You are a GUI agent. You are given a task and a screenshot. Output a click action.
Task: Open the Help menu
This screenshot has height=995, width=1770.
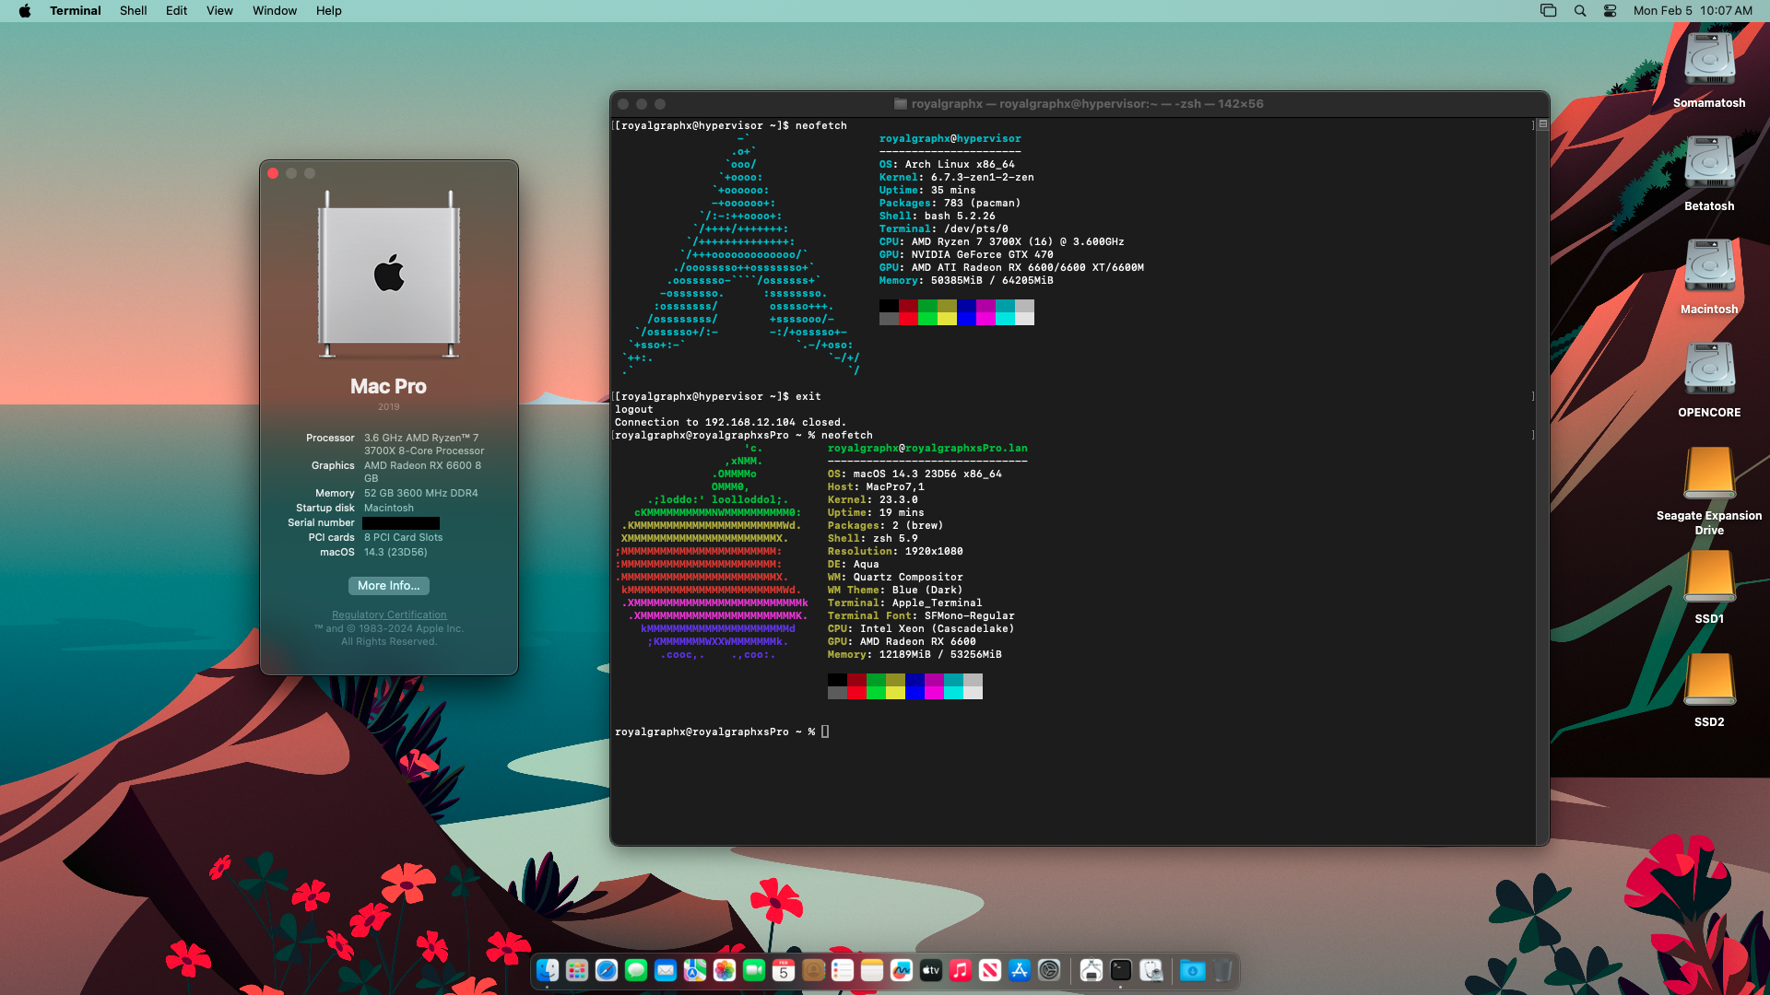(329, 11)
